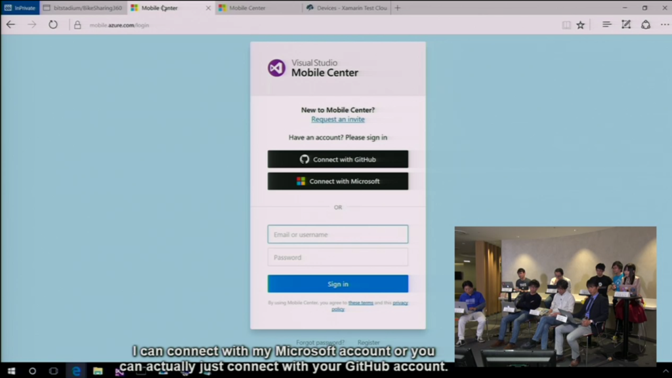Click the blue Sign in button
The height and width of the screenshot is (378, 672).
tap(338, 284)
